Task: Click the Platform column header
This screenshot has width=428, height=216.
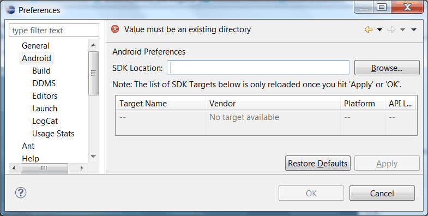Action: coord(363,104)
